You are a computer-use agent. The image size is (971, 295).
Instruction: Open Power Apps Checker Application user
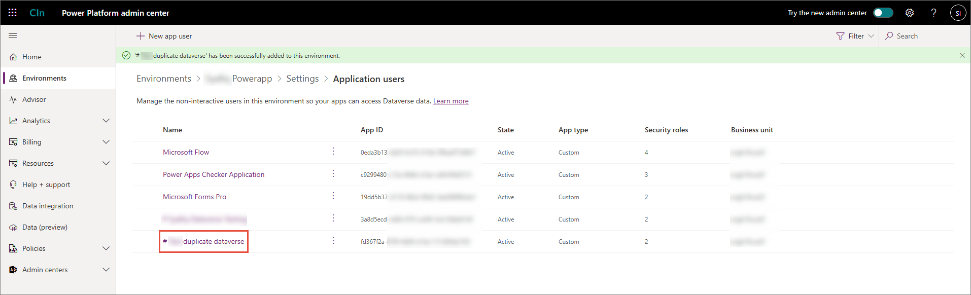pyautogui.click(x=214, y=174)
